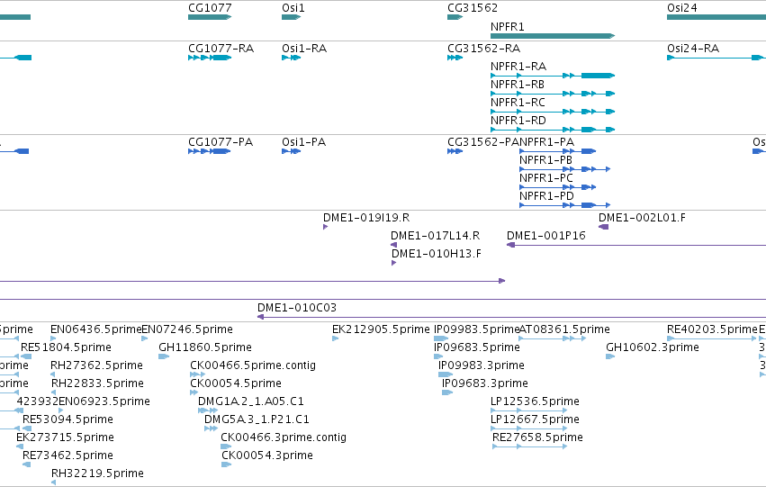Viewport: 766px width, 487px height.
Task: Select the LP12536.5prime EST
Action: pyautogui.click(x=528, y=410)
